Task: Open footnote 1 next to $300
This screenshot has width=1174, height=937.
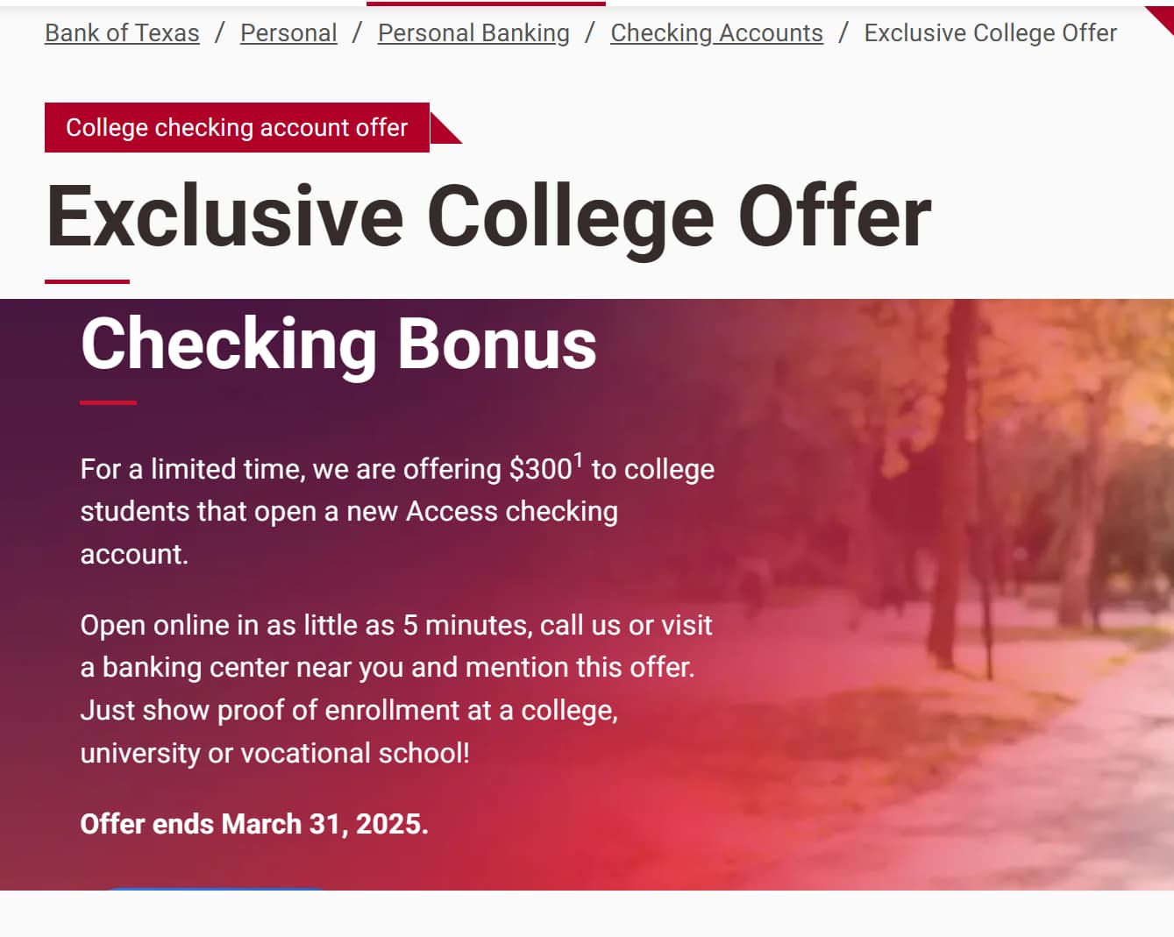Action: (578, 459)
